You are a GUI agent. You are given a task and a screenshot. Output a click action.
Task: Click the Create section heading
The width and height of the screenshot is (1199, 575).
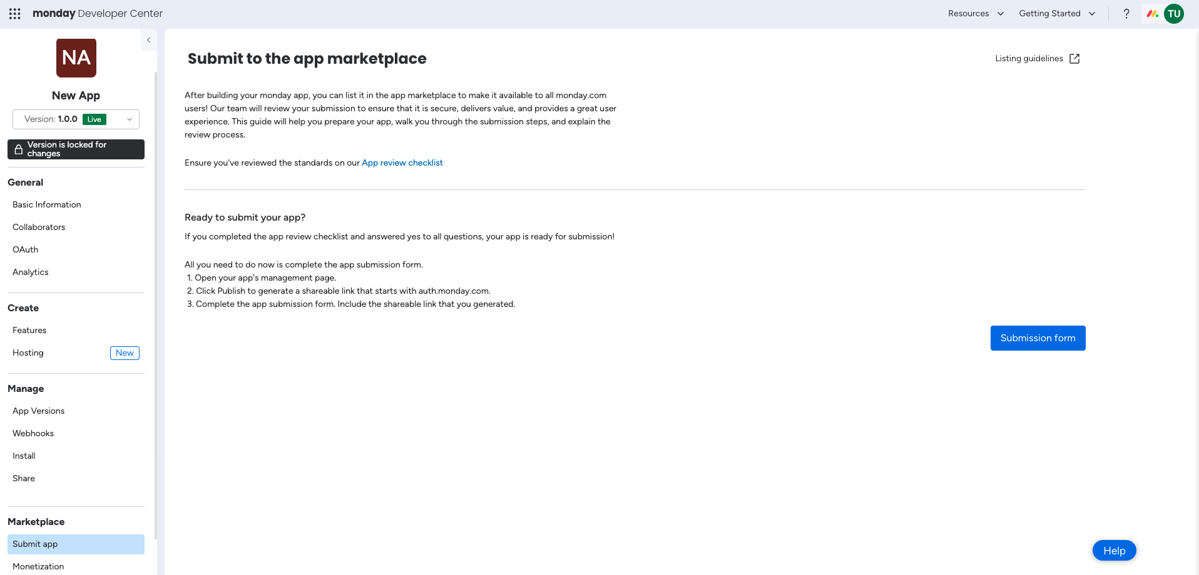click(23, 308)
